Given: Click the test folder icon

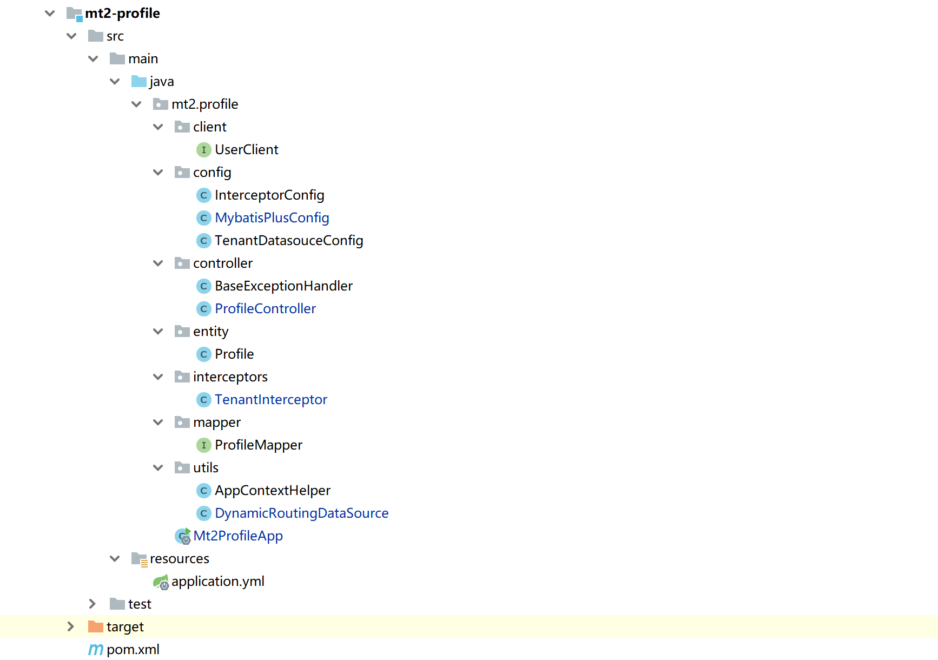Looking at the screenshot, I should point(117,604).
